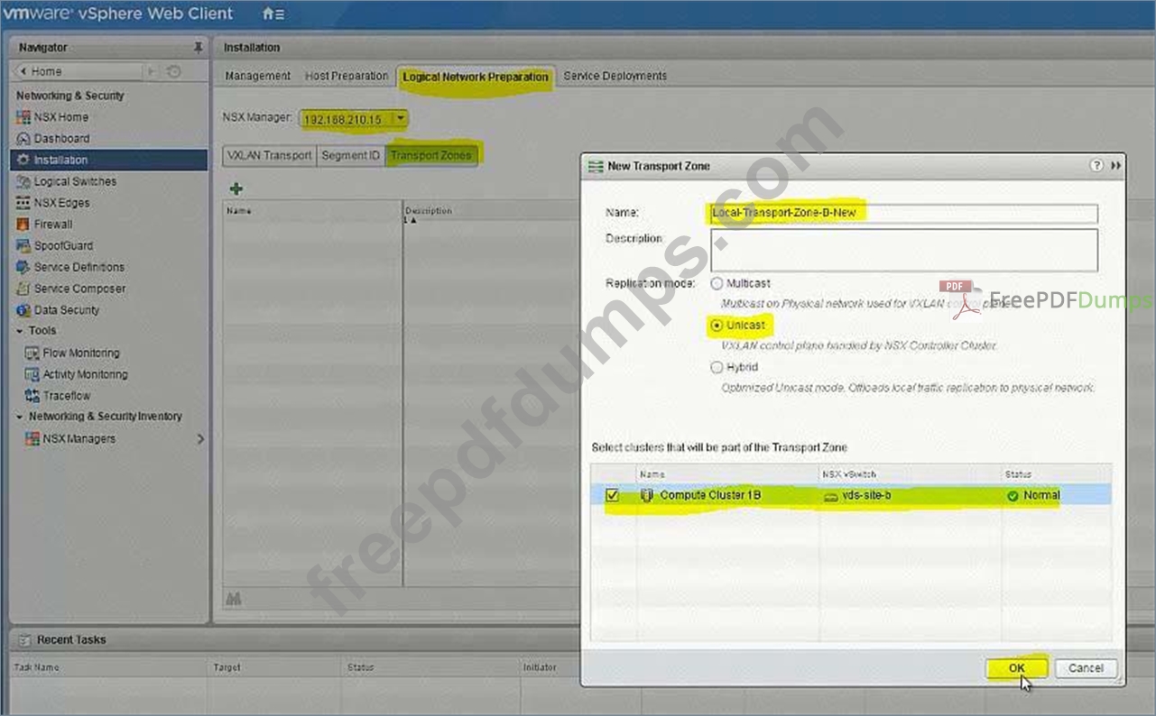The image size is (1156, 716).
Task: Click the Recent Tasks panel icon
Action: 24,639
